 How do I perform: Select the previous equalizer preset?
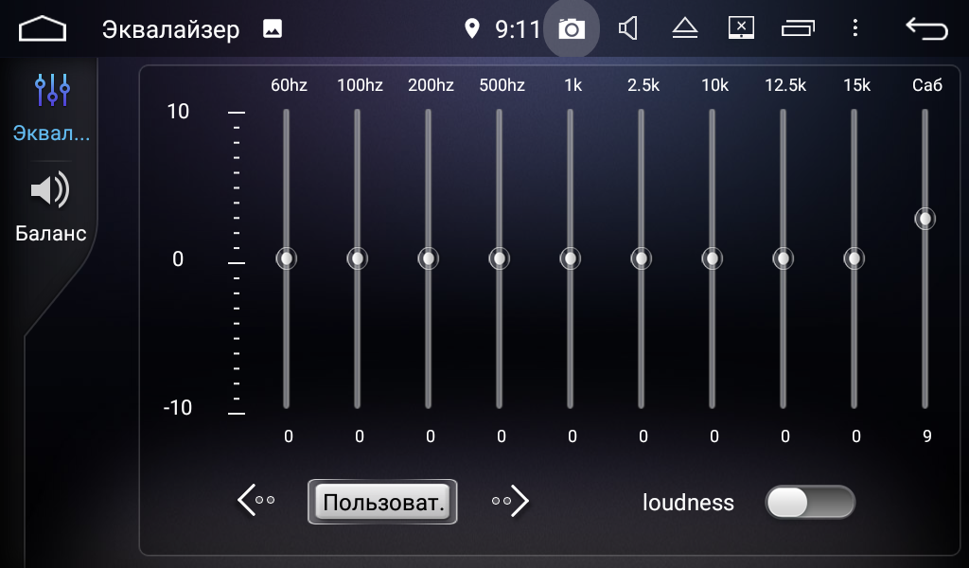pyautogui.click(x=255, y=501)
